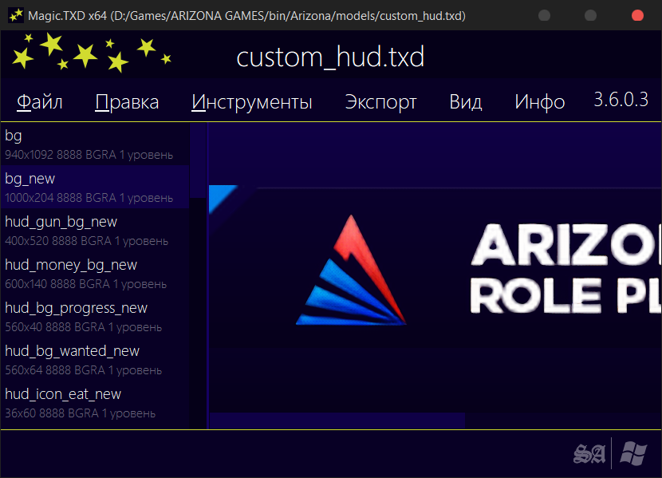Select hud_bg_progress_new texture
Image resolution: width=662 pixels, height=478 pixels.
click(x=95, y=316)
